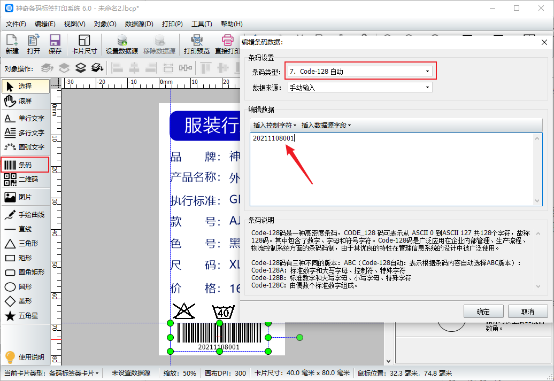This screenshot has height=381, width=554.
Task: Select the 手绘曲线 freehand curve tool
Action: pyautogui.click(x=26, y=215)
